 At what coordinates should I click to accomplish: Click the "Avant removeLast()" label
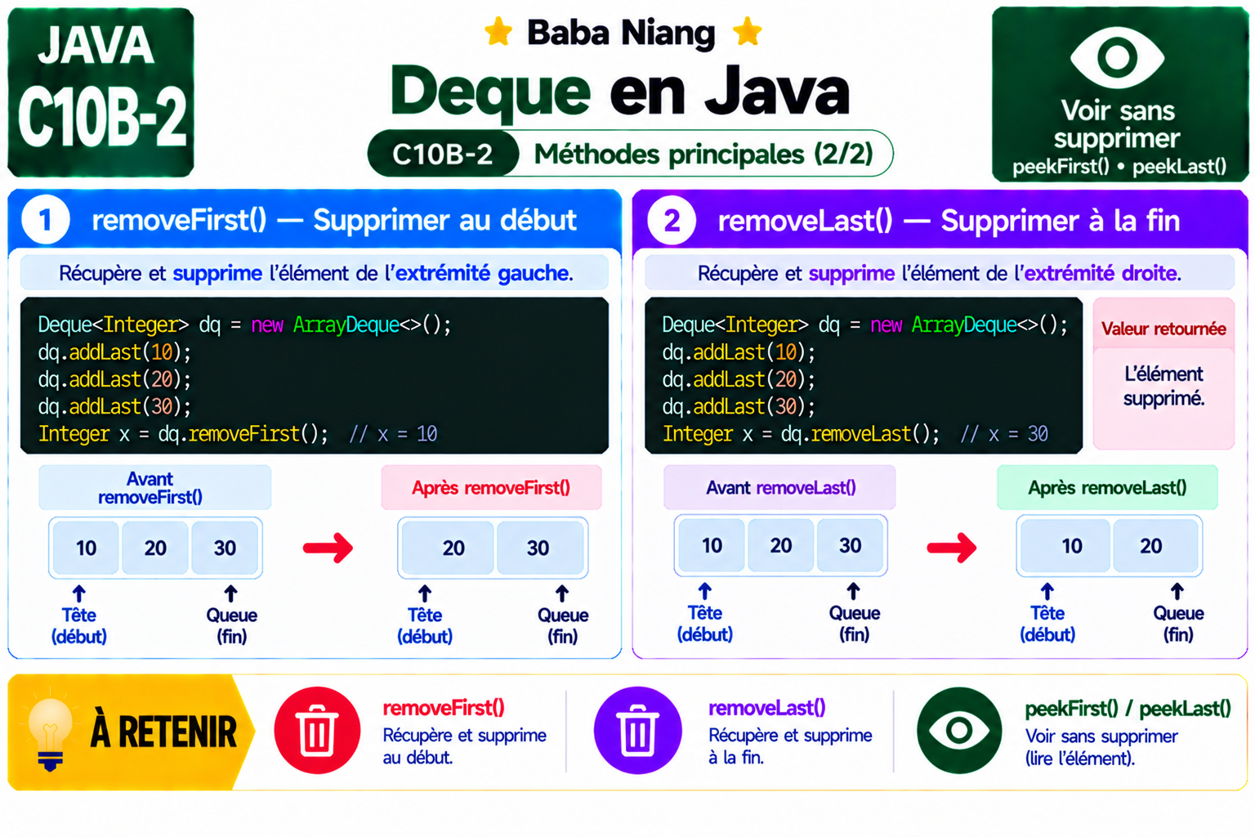point(780,488)
